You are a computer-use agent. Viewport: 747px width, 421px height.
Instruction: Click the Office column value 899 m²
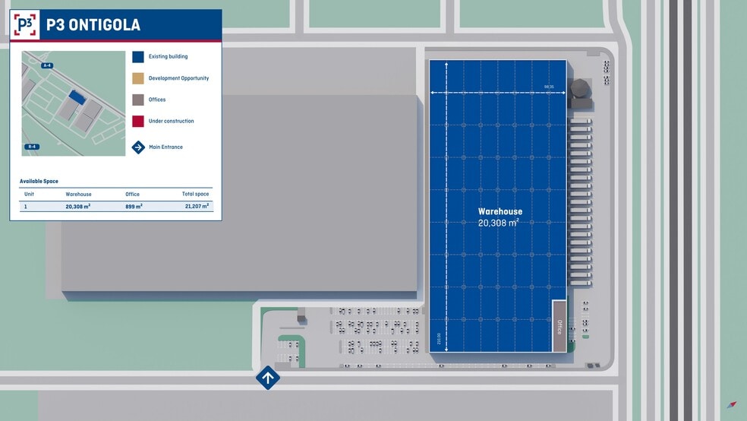pyautogui.click(x=134, y=206)
